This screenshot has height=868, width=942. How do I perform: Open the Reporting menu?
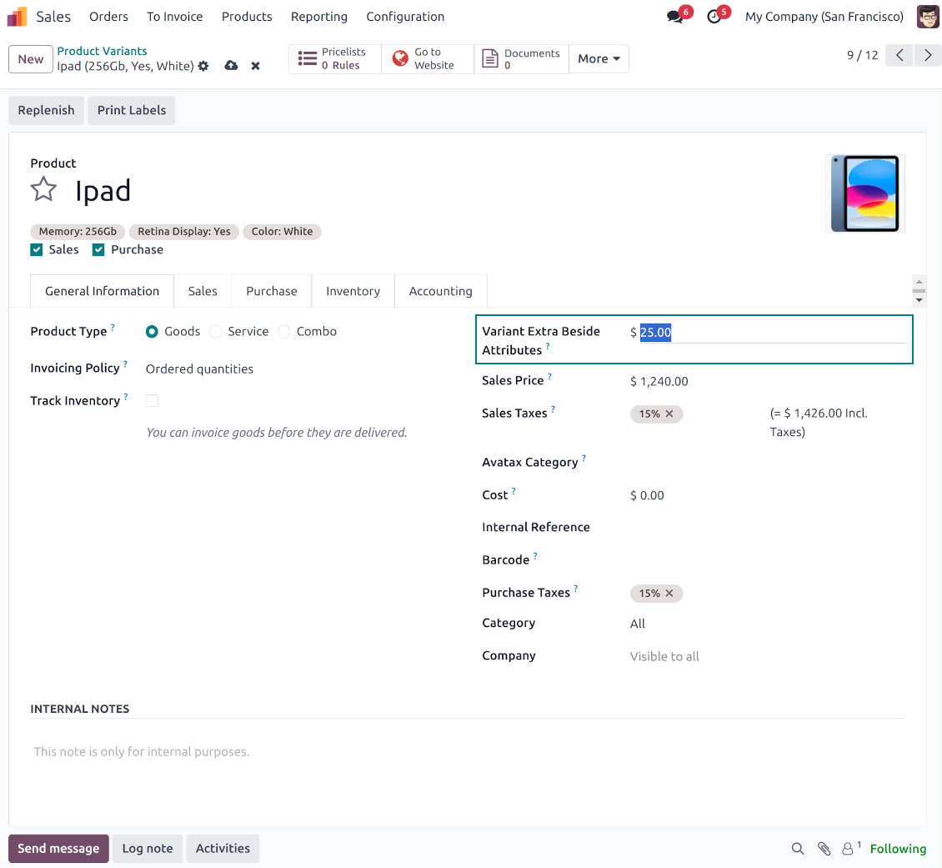tap(319, 17)
